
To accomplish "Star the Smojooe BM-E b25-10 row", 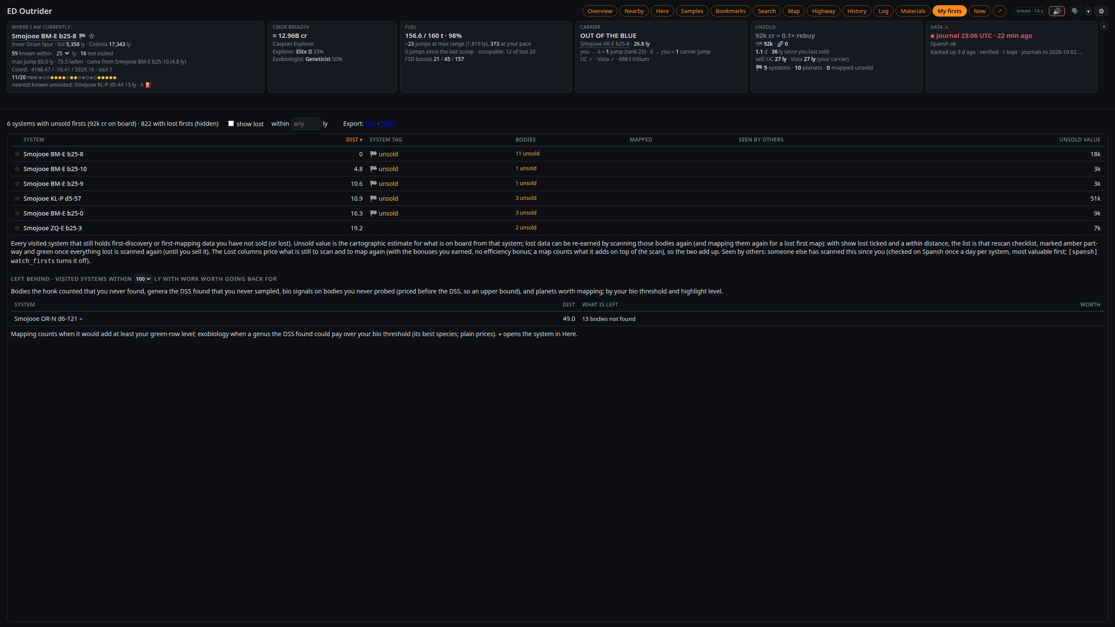I will (x=17, y=169).
